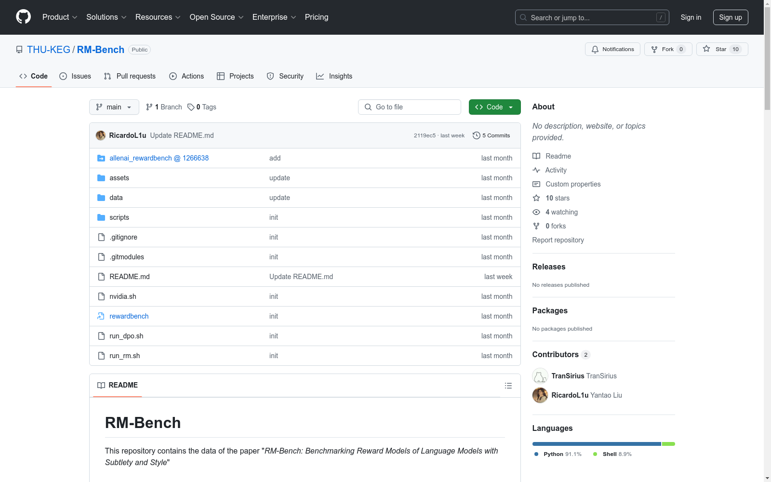This screenshot has width=771, height=482.
Task: Open the run_rm.sh file
Action: click(125, 356)
